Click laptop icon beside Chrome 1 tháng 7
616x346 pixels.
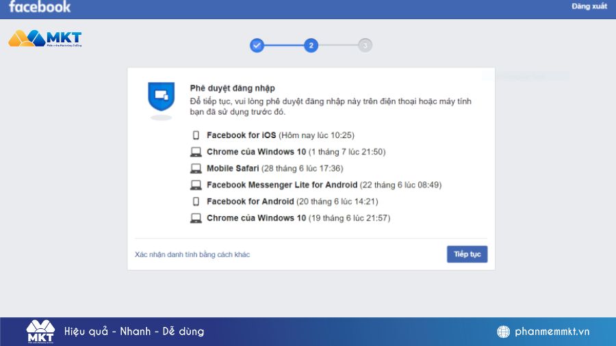coord(196,152)
